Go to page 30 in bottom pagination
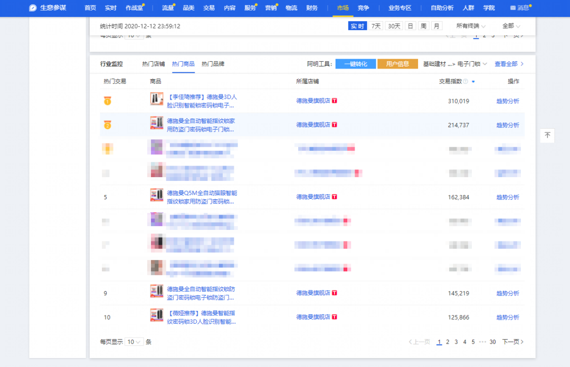This screenshot has height=367, width=570. 492,342
